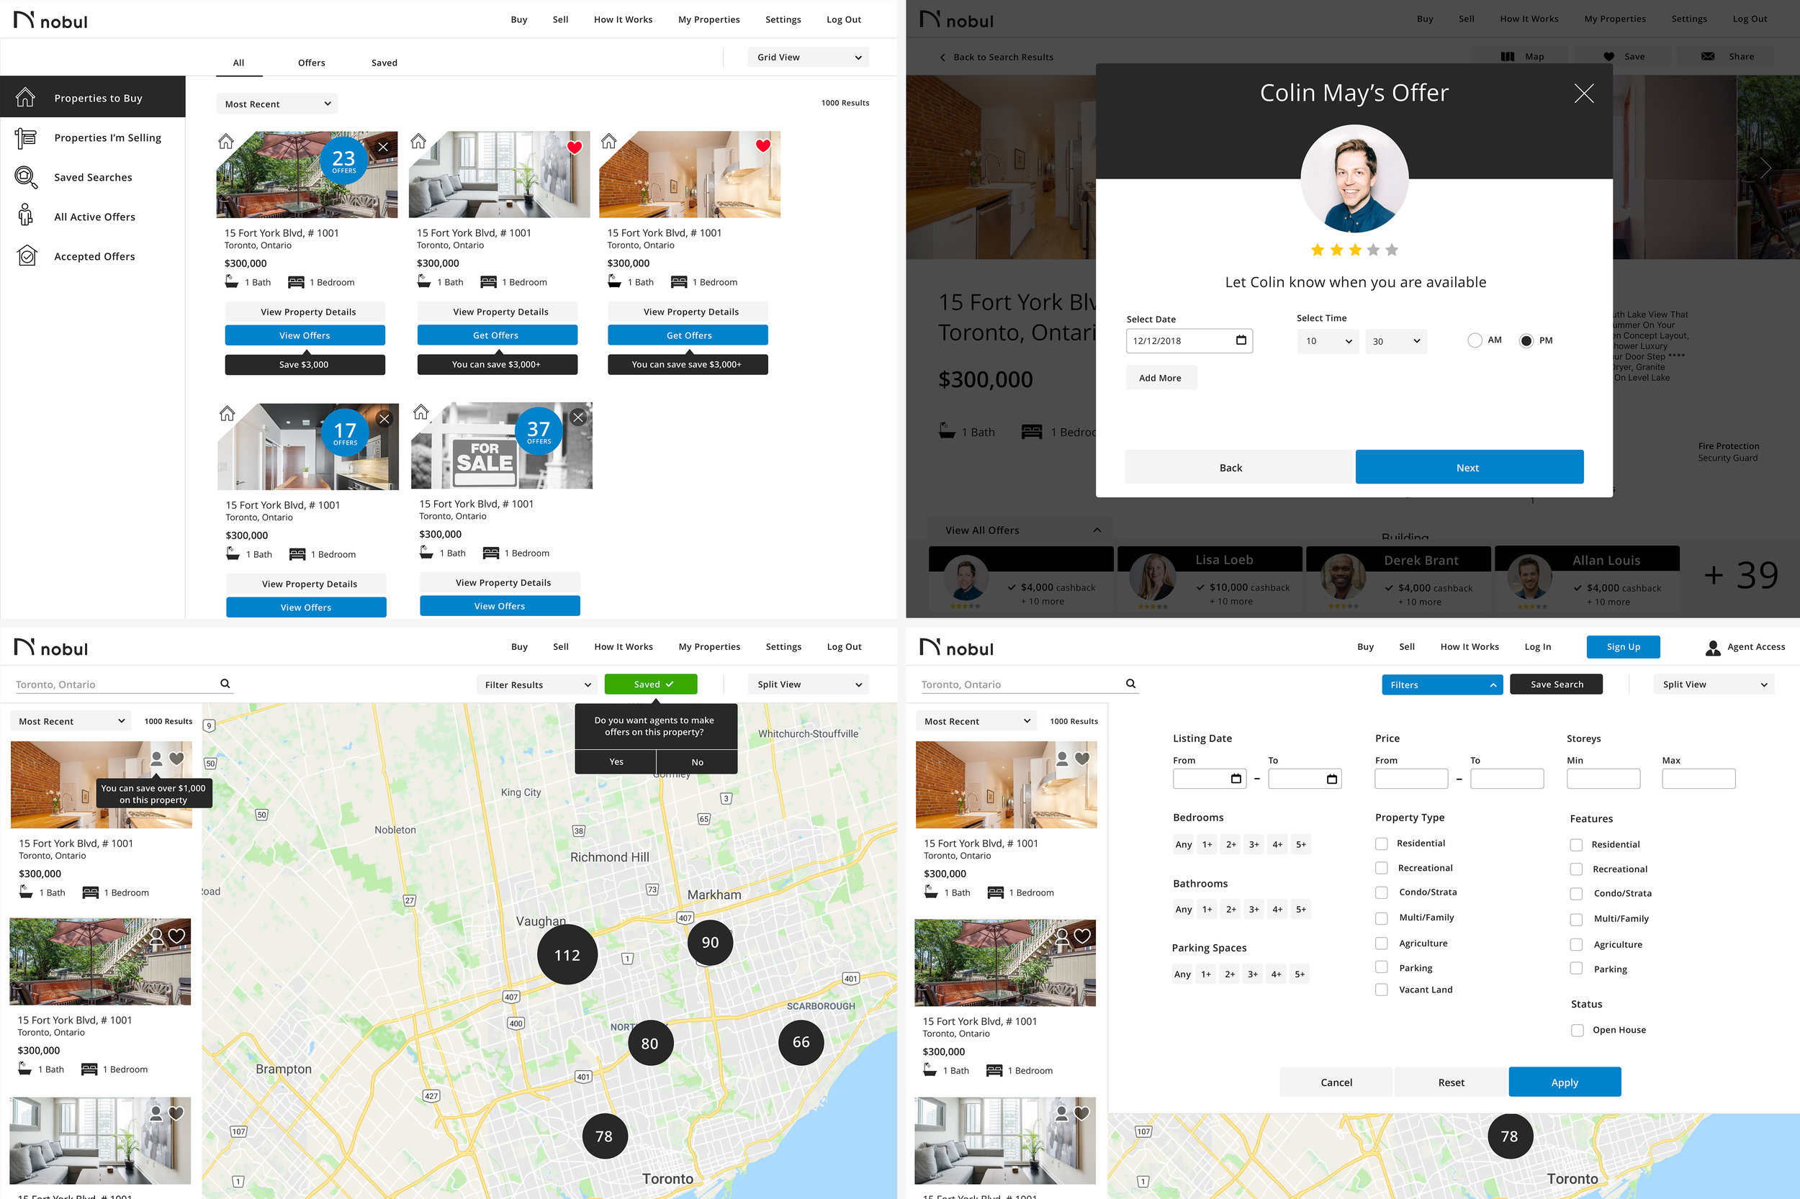
Task: Click Yes on agents offers prompt
Action: (x=616, y=761)
